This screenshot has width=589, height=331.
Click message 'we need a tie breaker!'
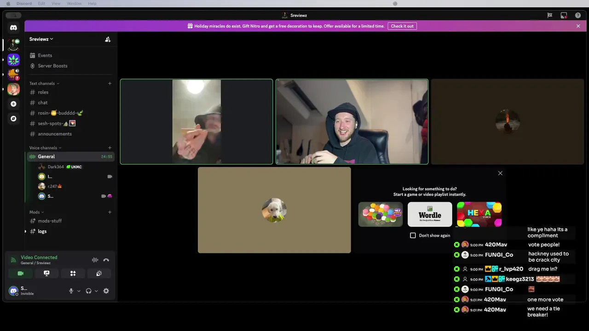coord(544,312)
